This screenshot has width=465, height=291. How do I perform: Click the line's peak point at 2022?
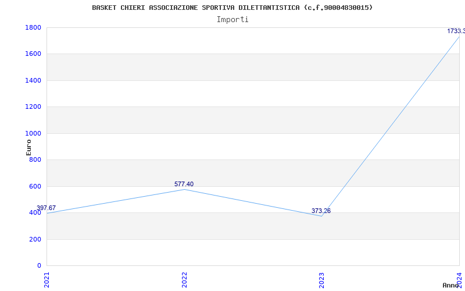click(x=184, y=189)
